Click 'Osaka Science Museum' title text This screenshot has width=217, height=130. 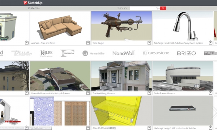point(164,94)
